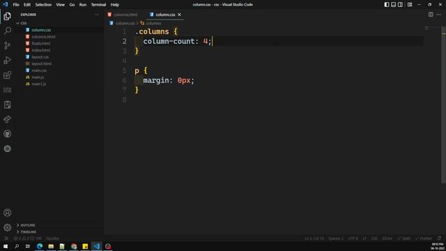Image resolution: width=446 pixels, height=251 pixels.
Task: Click the VS Code logo in title bar
Action: pos(6,4)
